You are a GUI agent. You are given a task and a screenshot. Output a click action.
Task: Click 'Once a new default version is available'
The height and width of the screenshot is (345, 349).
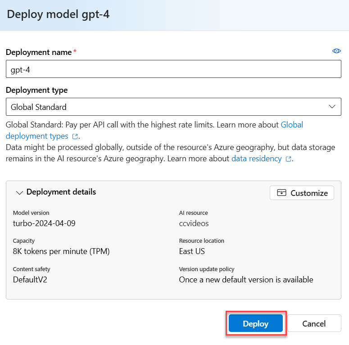click(x=246, y=280)
